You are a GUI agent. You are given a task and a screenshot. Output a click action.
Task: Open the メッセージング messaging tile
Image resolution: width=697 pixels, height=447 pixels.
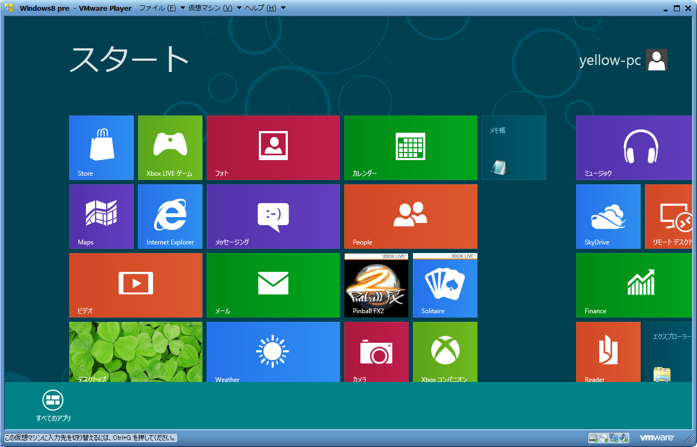pos(273,217)
